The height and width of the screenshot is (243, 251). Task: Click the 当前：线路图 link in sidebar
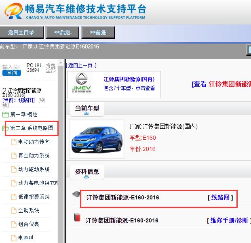tap(19, 100)
